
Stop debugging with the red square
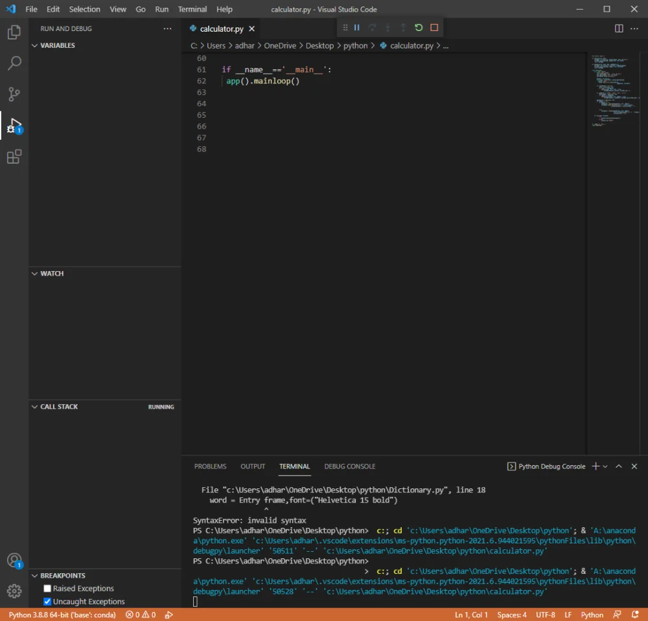[x=434, y=28]
